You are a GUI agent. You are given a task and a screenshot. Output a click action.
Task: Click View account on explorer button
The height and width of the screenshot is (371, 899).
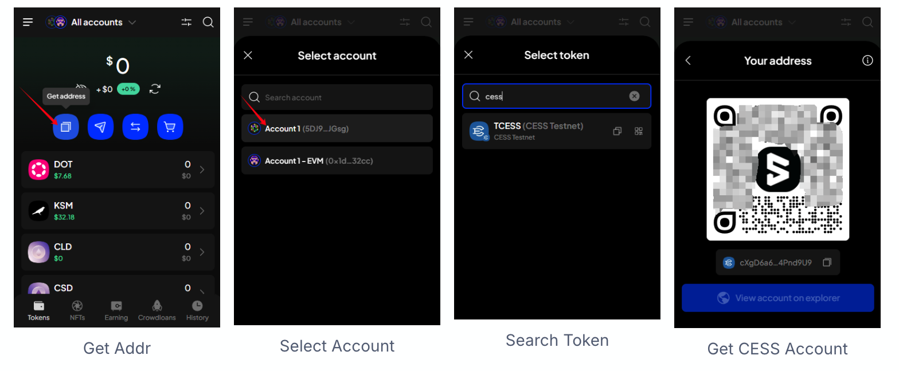click(777, 298)
